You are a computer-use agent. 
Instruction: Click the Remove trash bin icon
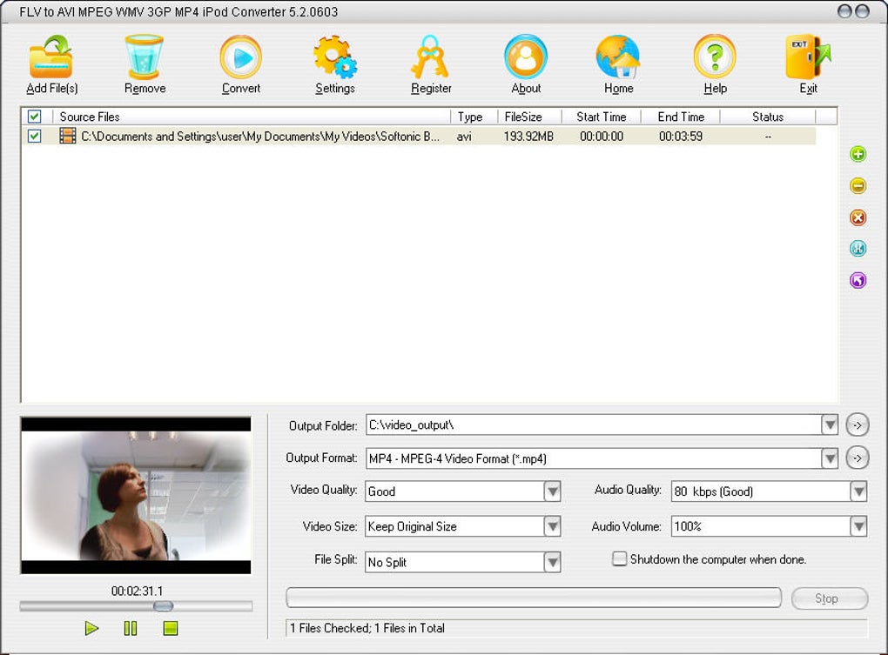144,57
